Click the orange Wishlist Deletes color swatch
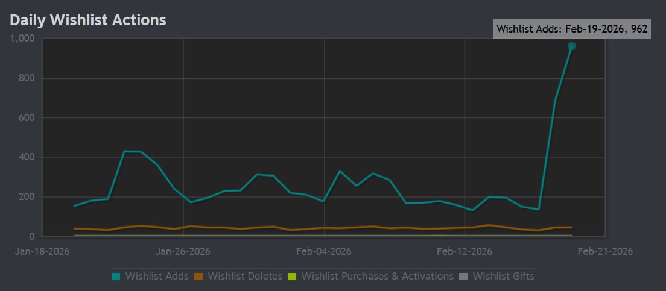 199,277
